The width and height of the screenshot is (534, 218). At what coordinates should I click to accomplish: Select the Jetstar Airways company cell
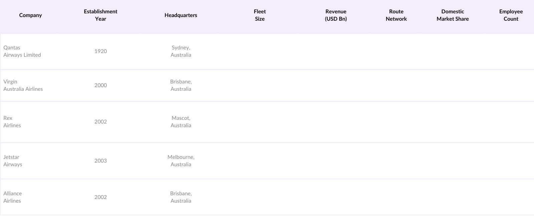(x=13, y=161)
